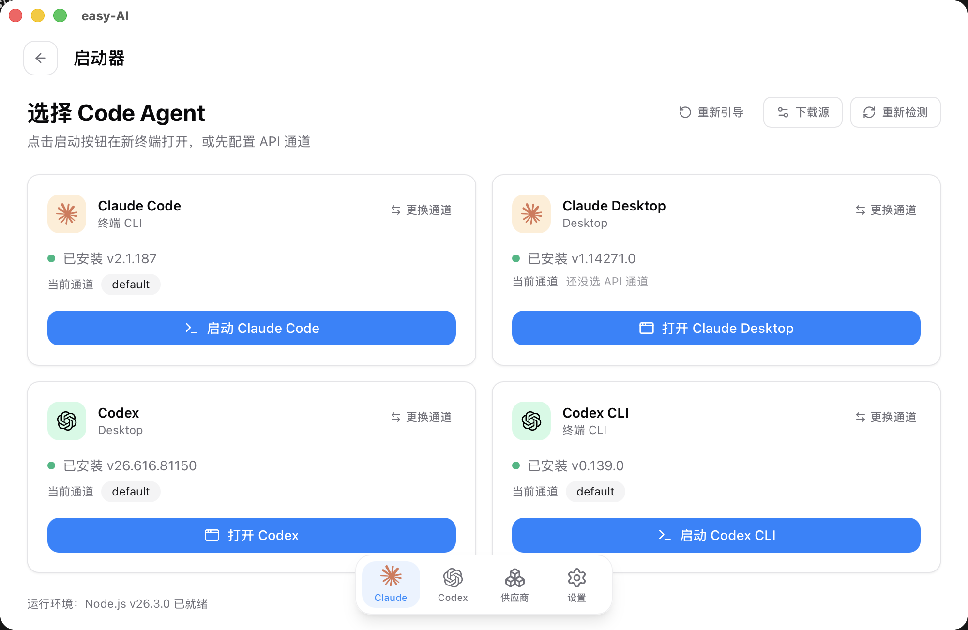The width and height of the screenshot is (968, 630).
Task: Click the Claude Desktop card title
Action: coord(614,206)
